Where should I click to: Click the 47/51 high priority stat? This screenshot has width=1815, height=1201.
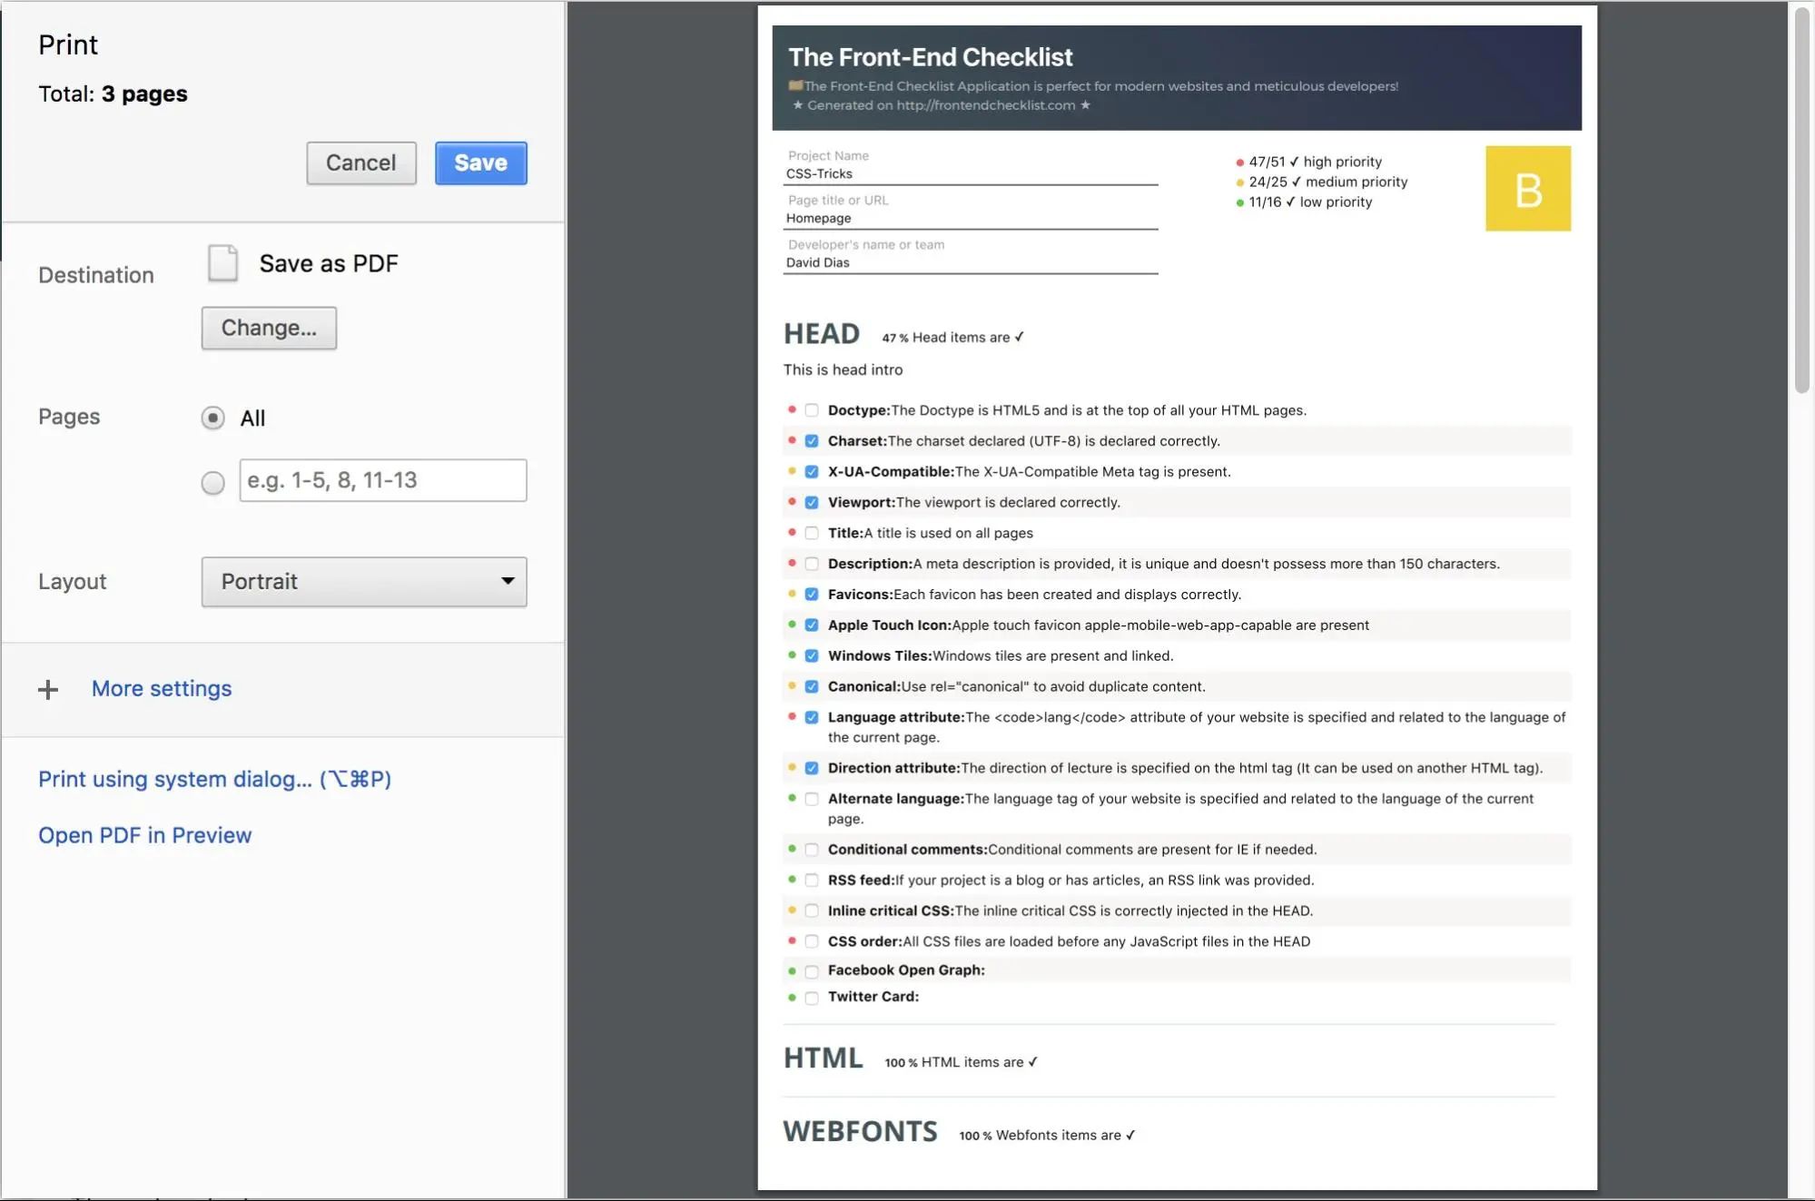1308,162
